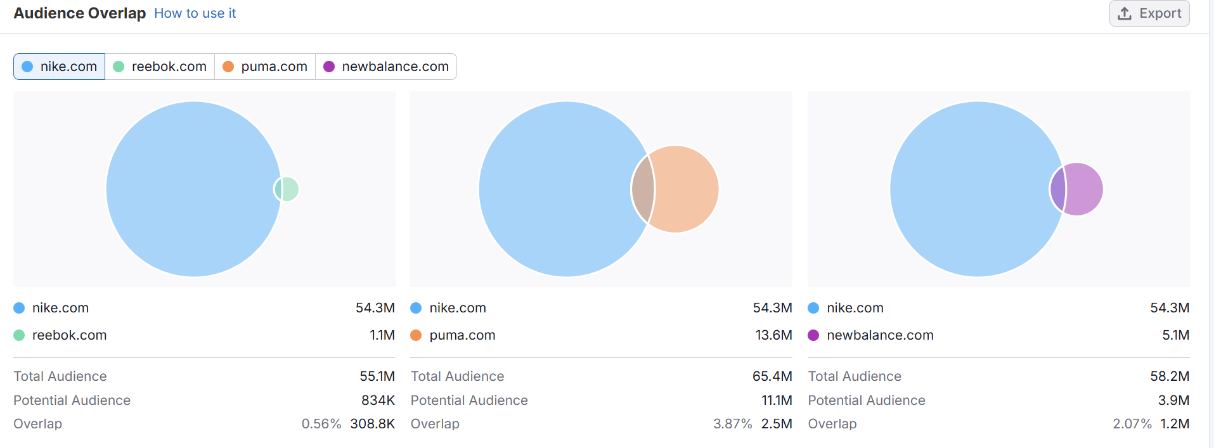This screenshot has width=1214, height=448.
Task: Click the Export upload arrow icon
Action: [1125, 13]
